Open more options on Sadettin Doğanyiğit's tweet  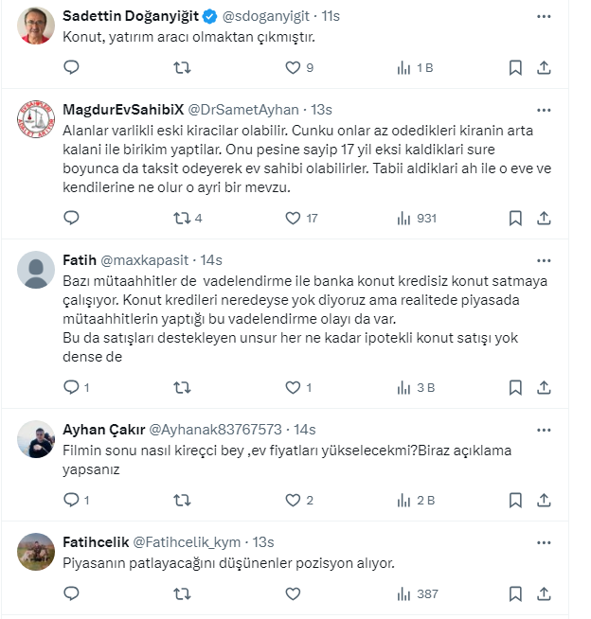point(544,17)
